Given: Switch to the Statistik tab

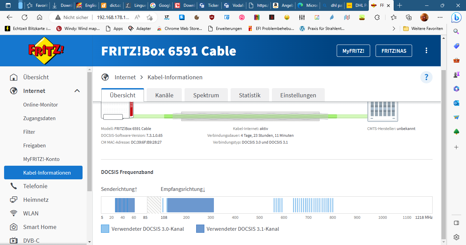Looking at the screenshot, I should [250, 95].
